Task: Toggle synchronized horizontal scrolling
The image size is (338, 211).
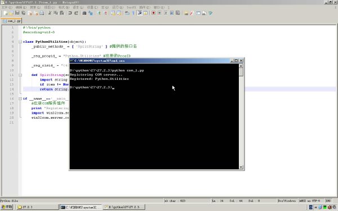Action: coord(119,13)
